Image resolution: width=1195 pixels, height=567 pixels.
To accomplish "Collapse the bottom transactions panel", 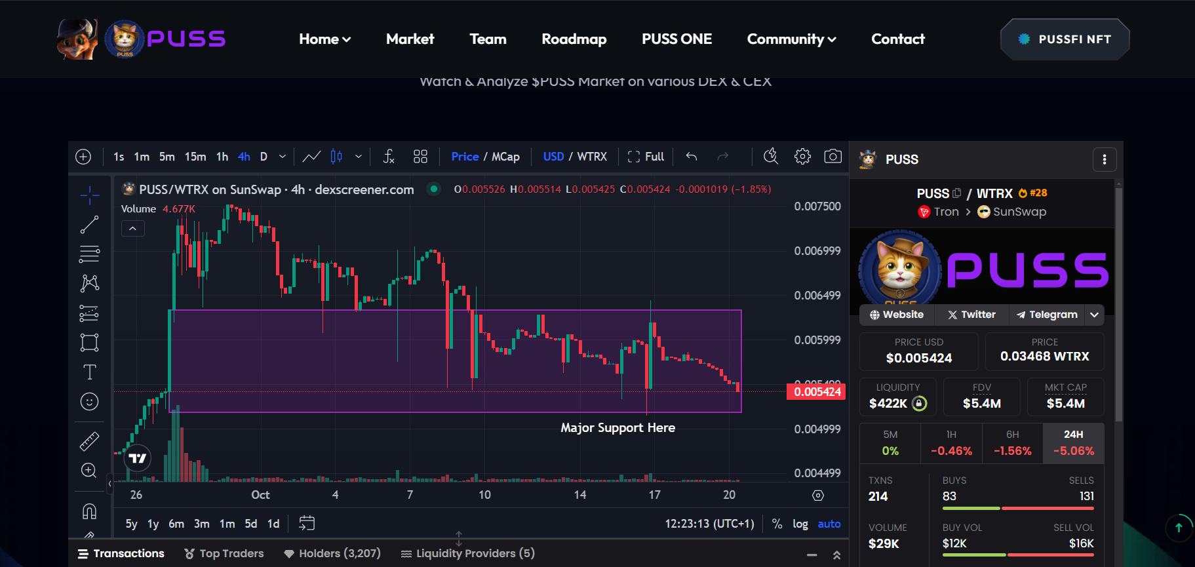I will 812,555.
